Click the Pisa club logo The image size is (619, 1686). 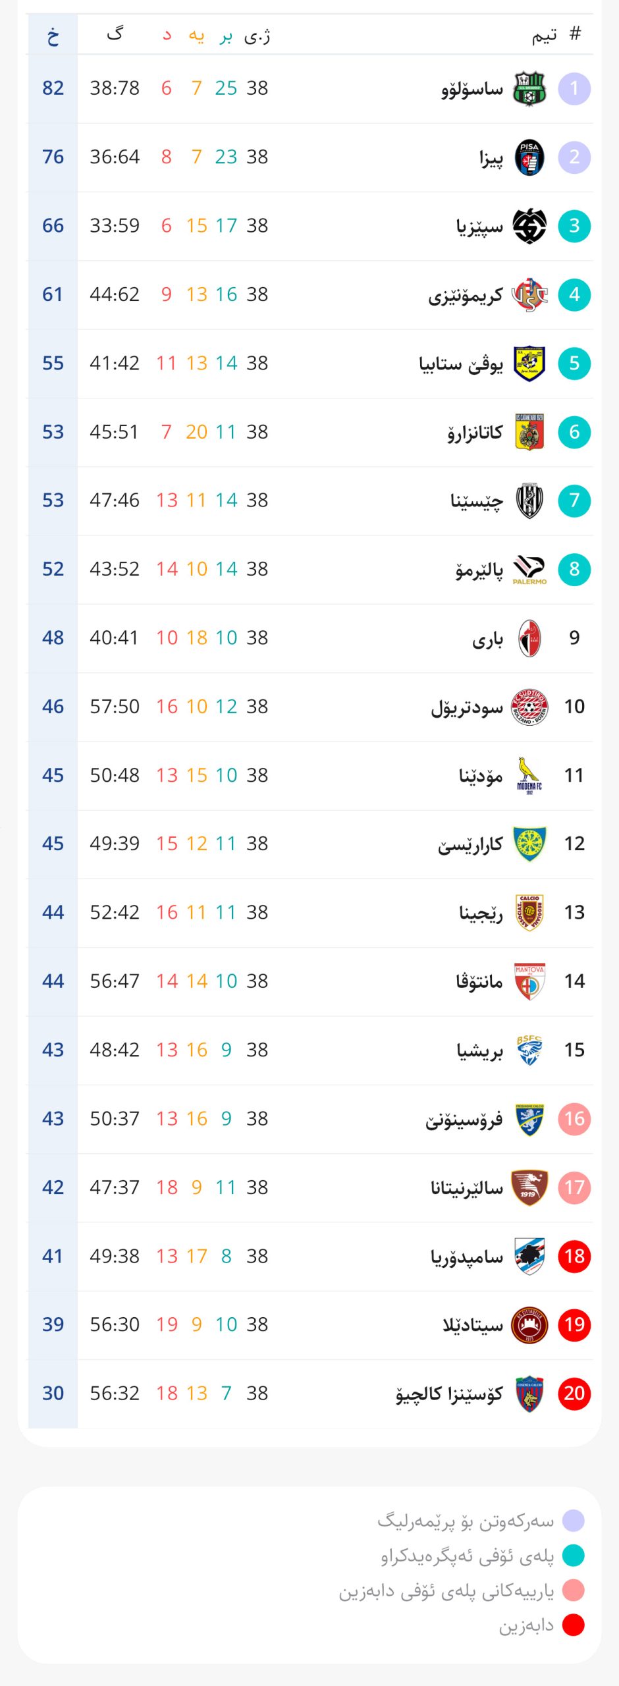click(x=529, y=157)
